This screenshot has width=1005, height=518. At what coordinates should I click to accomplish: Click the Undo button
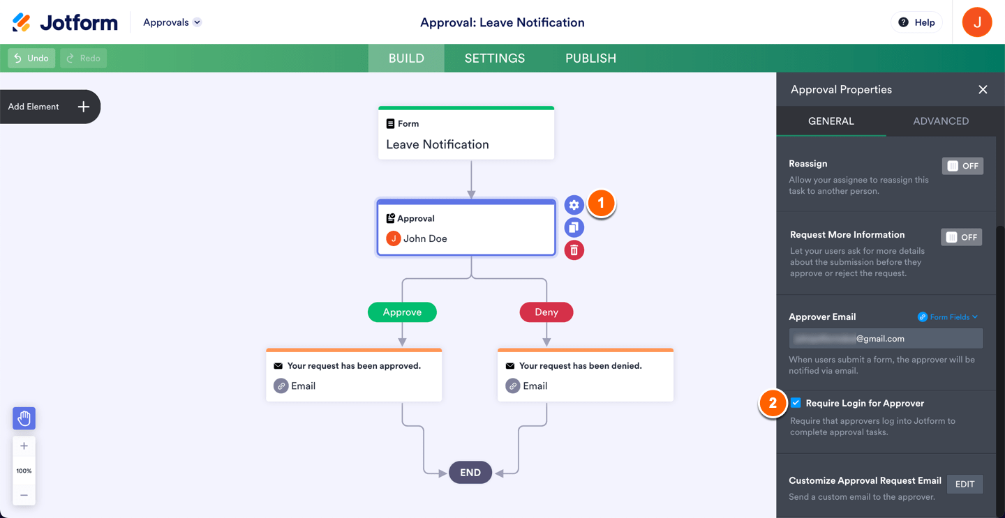pyautogui.click(x=31, y=59)
